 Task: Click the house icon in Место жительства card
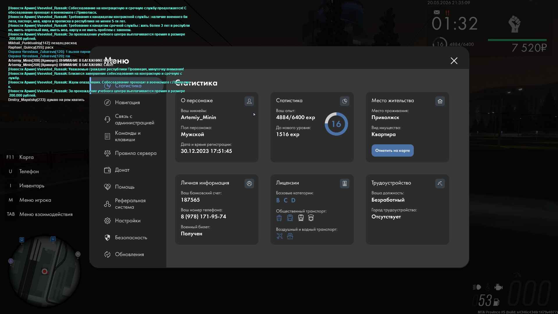coord(440,101)
